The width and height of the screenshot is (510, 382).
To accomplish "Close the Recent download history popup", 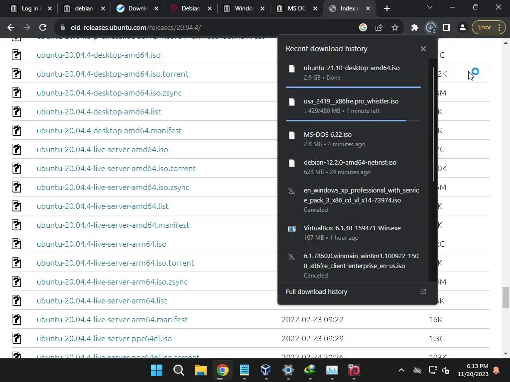I will [423, 49].
